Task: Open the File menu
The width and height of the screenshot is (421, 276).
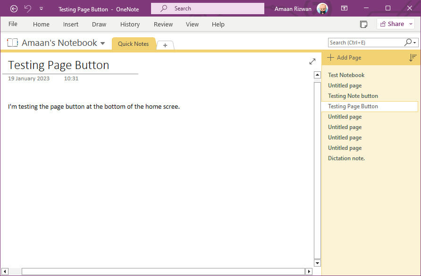Action: 13,24
